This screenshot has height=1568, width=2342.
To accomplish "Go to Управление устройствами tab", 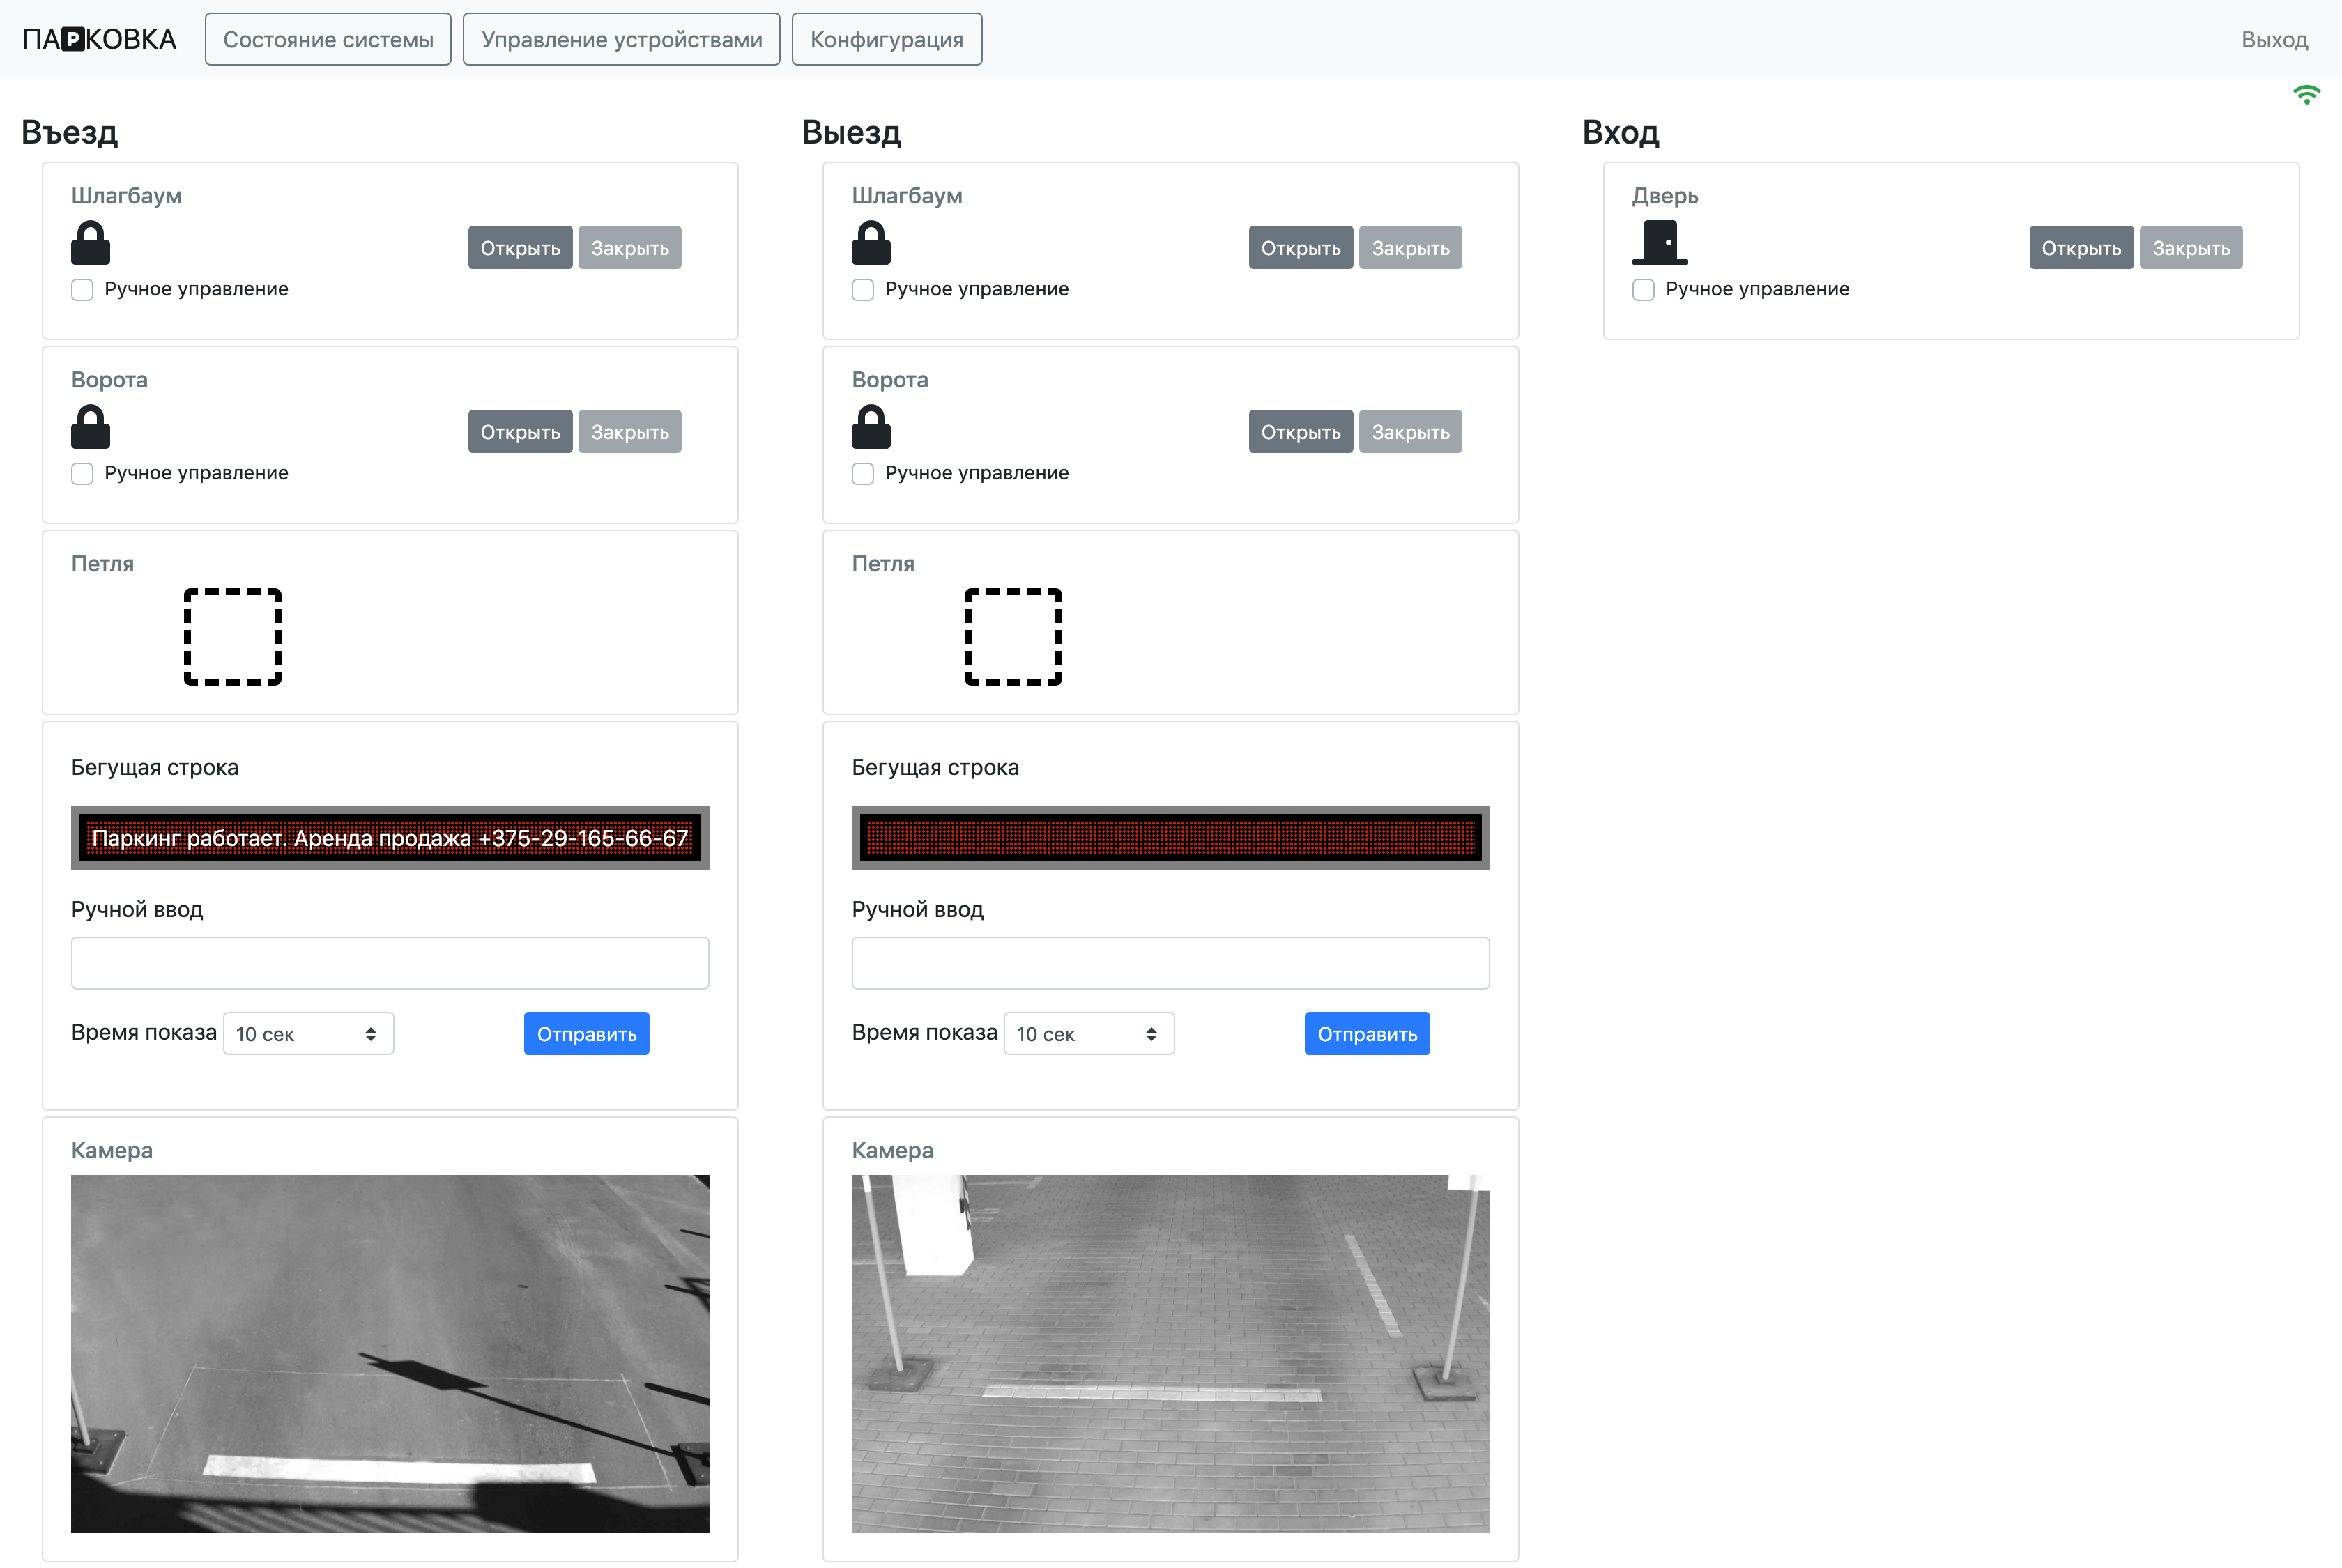I will [x=621, y=40].
